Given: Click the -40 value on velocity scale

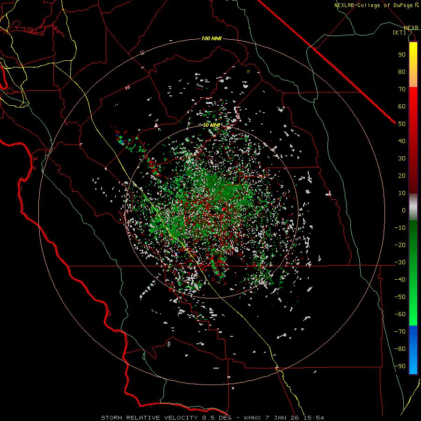Looking at the screenshot, I should click(400, 280).
